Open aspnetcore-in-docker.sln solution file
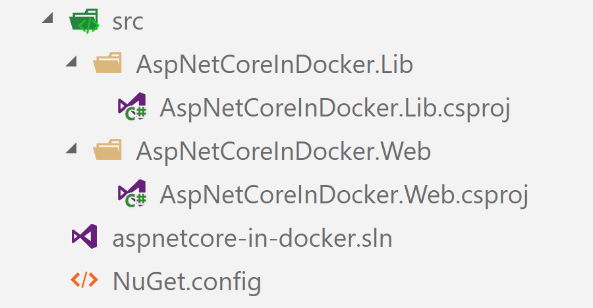593x308 pixels. (252, 239)
